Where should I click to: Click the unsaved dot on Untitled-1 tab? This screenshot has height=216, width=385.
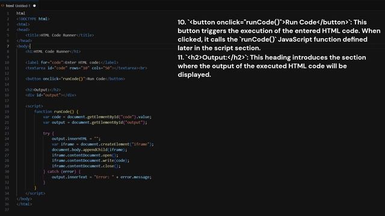coord(34,5)
